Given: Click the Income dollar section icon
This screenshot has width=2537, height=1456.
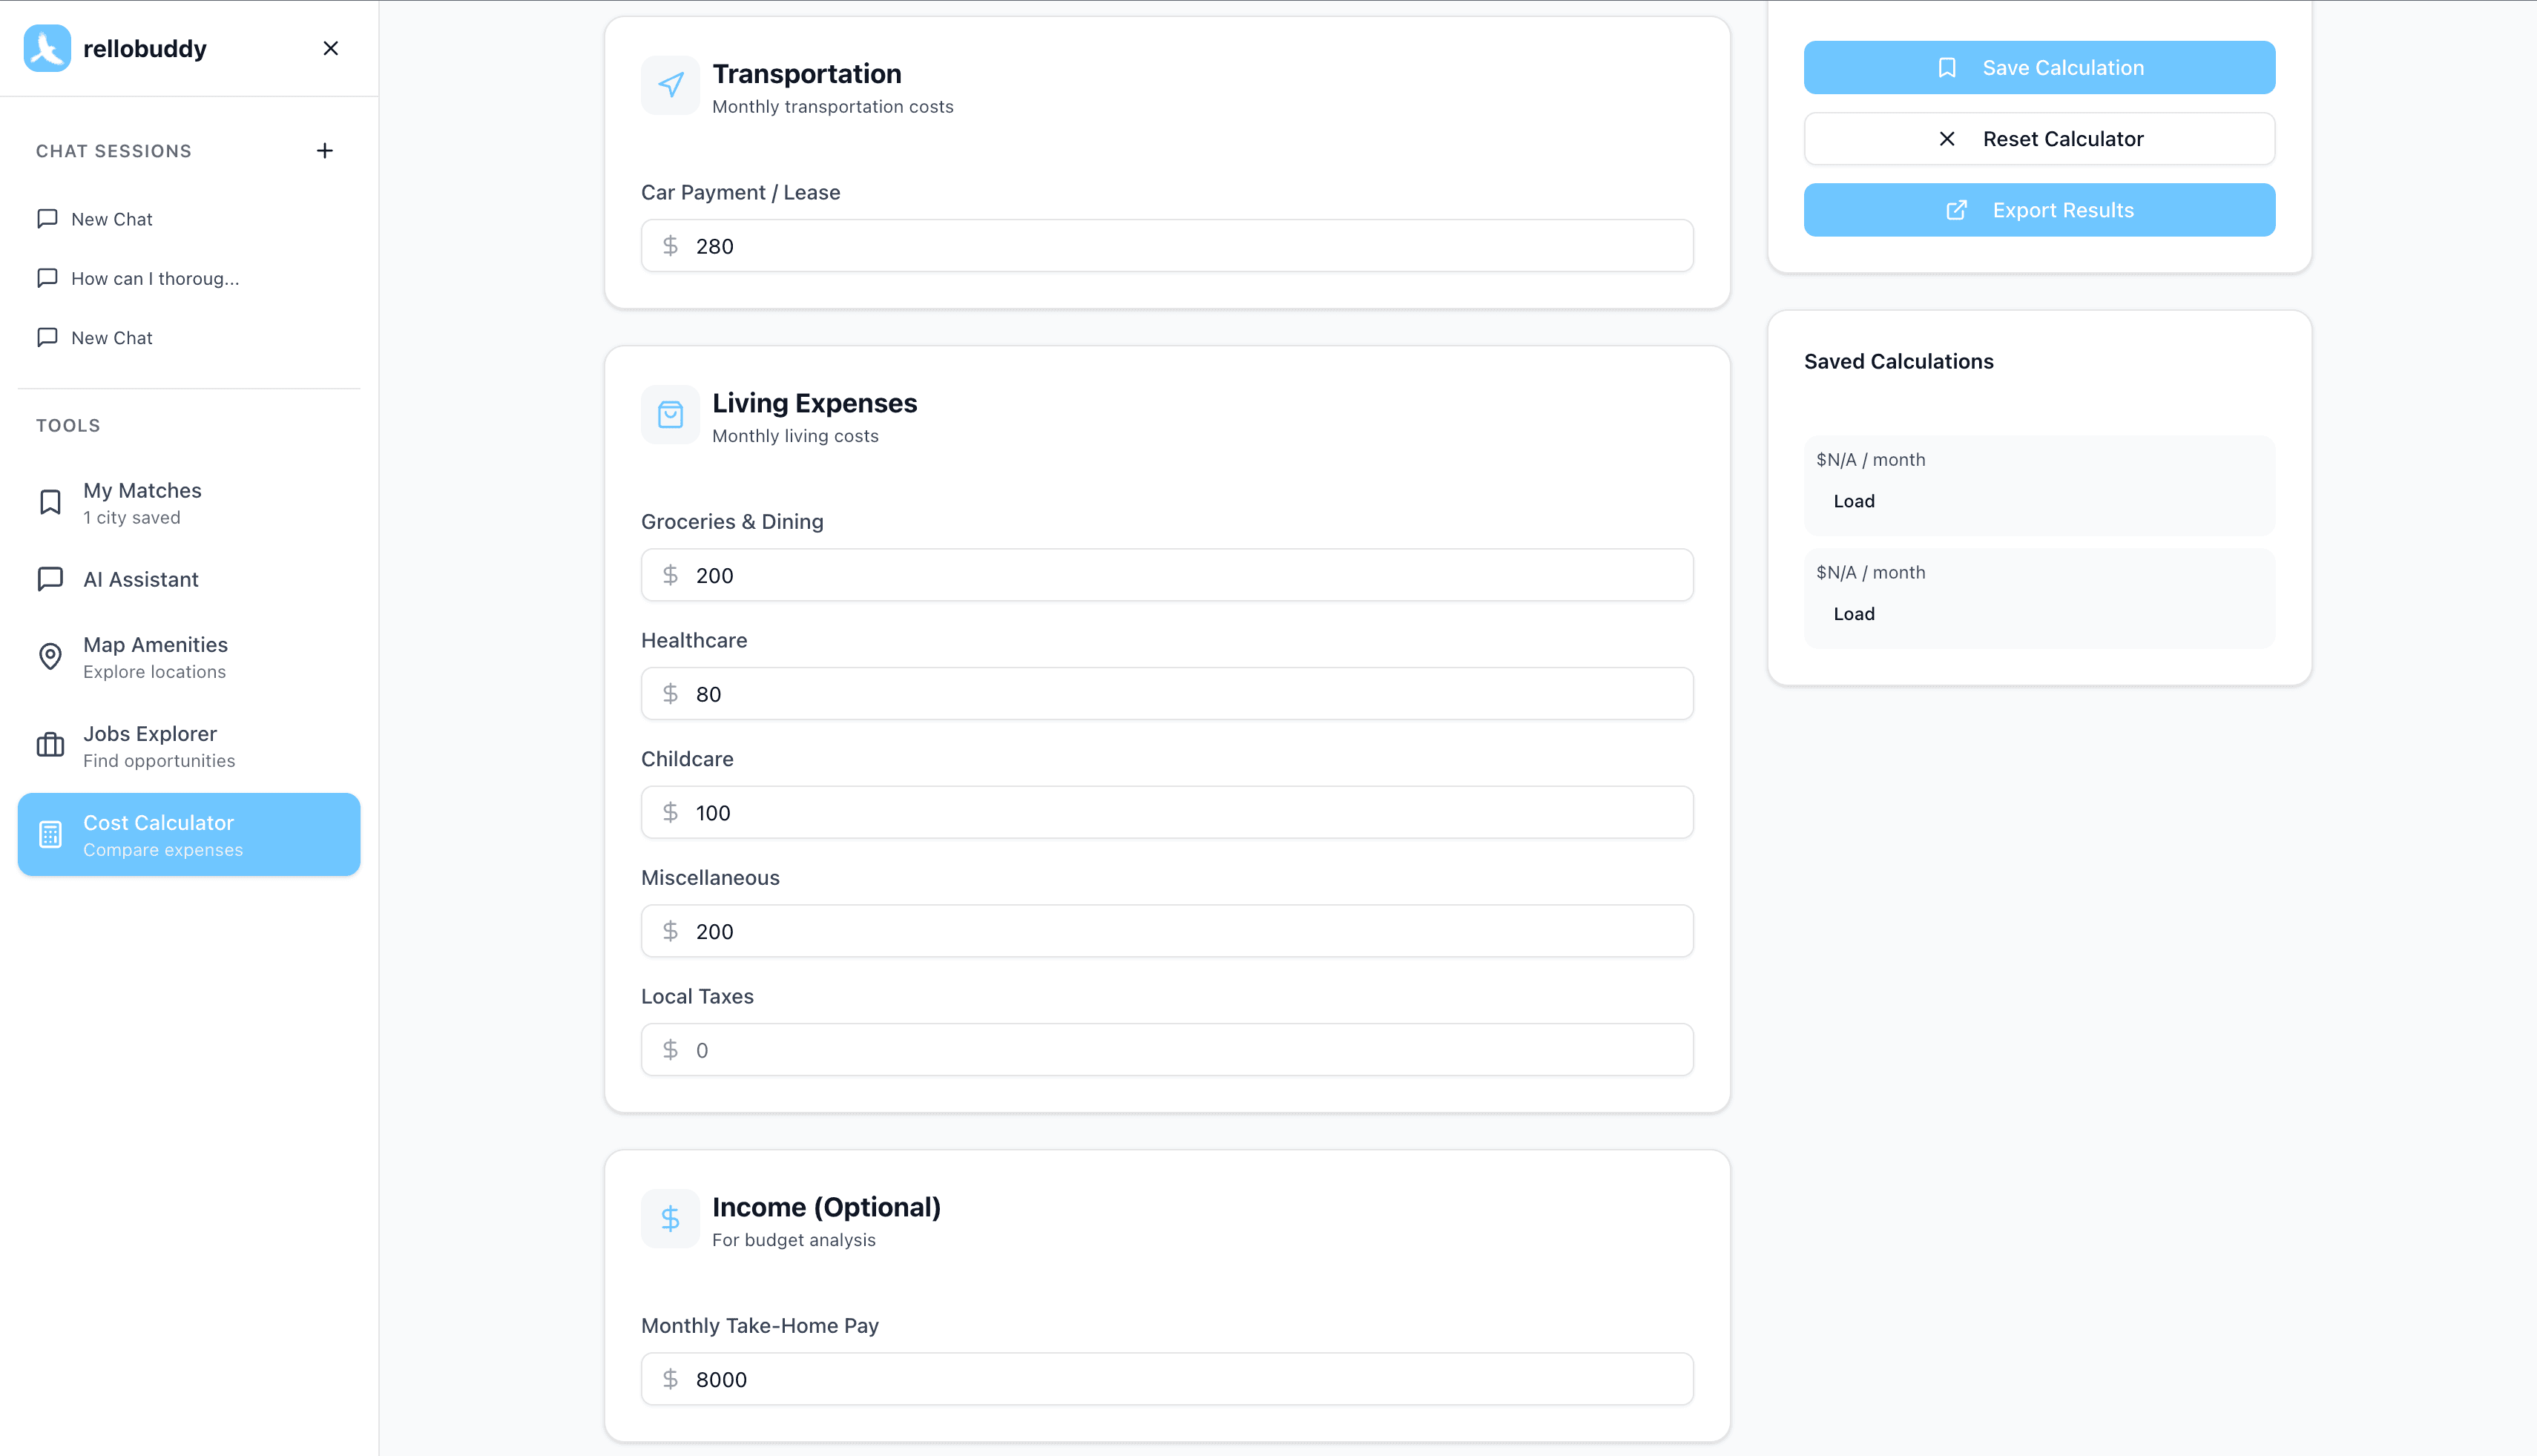Looking at the screenshot, I should point(670,1218).
